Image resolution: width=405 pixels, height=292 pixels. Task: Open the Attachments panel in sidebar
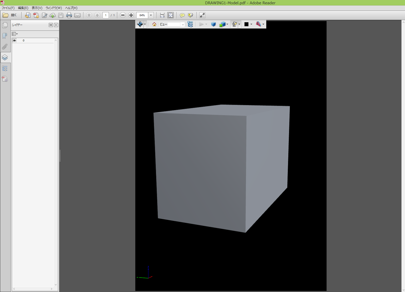[x=5, y=47]
